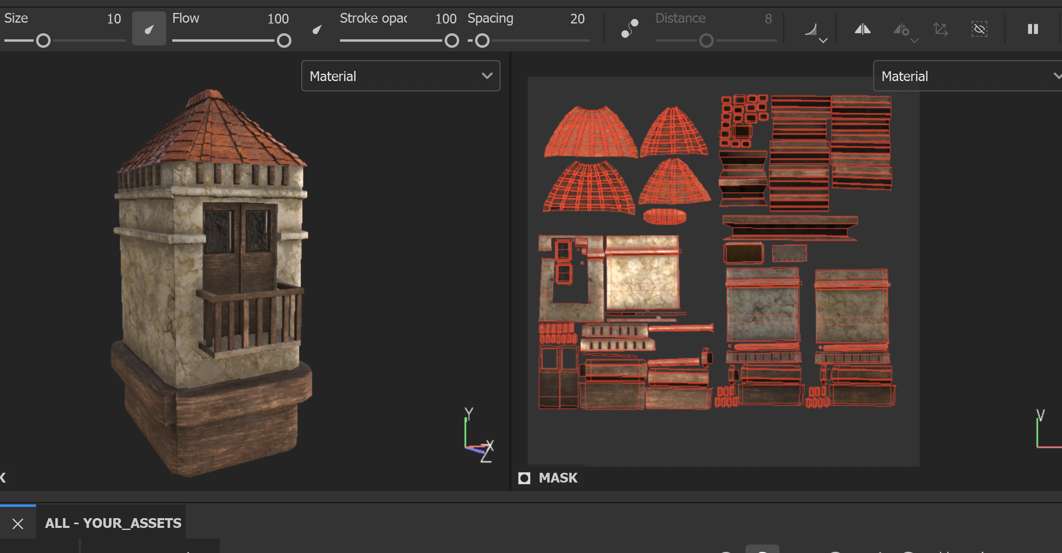Click the Size value 10
The width and height of the screenshot is (1062, 553).
click(x=114, y=19)
